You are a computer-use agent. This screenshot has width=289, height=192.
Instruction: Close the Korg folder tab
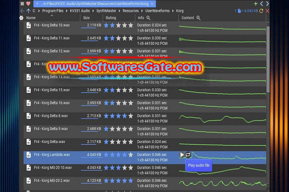152,4
